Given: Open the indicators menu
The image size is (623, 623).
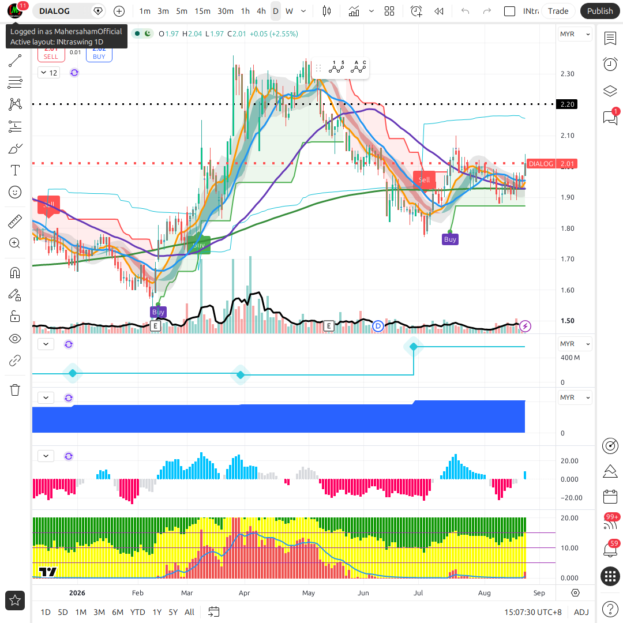Looking at the screenshot, I should point(354,11).
